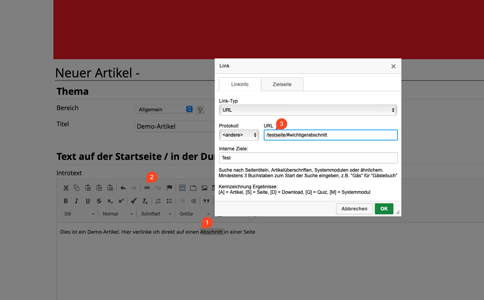Toggle italic formatting

[x=77, y=201]
